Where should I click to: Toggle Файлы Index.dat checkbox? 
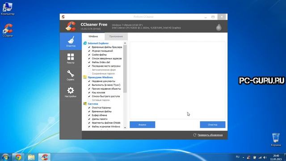pyautogui.click(x=89, y=62)
